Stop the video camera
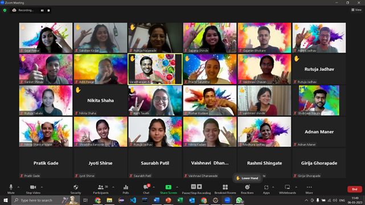Image resolution: width=365 pixels, height=205 pixels. (33, 189)
